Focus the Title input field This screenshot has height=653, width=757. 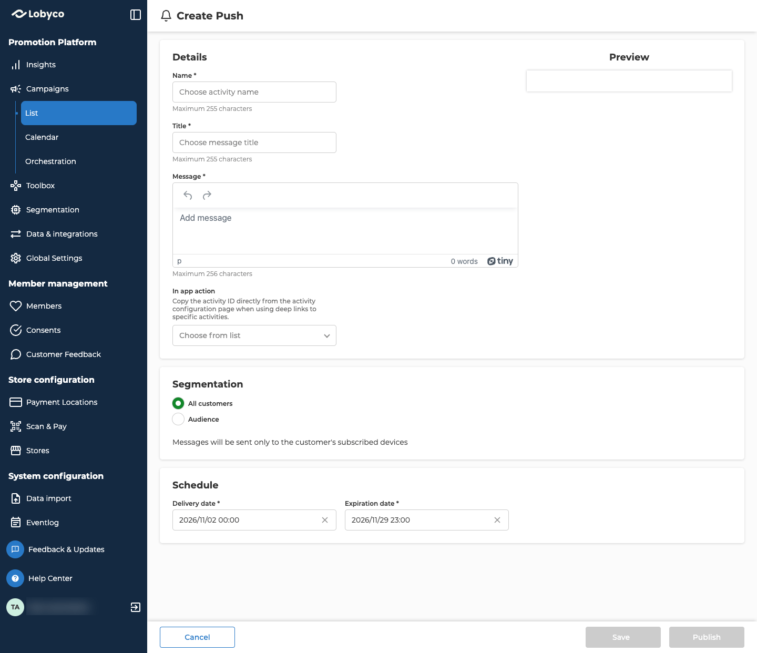pyautogui.click(x=254, y=142)
